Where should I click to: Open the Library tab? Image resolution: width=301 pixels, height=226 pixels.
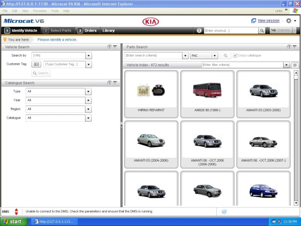pos(108,30)
